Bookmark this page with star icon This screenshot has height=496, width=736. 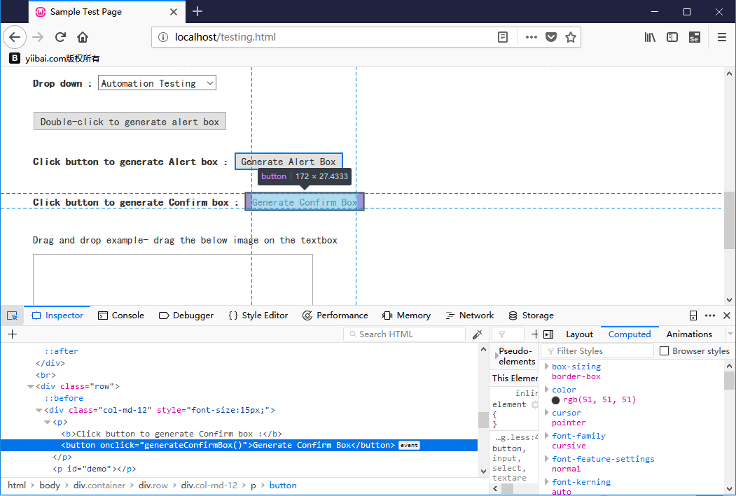(x=570, y=37)
